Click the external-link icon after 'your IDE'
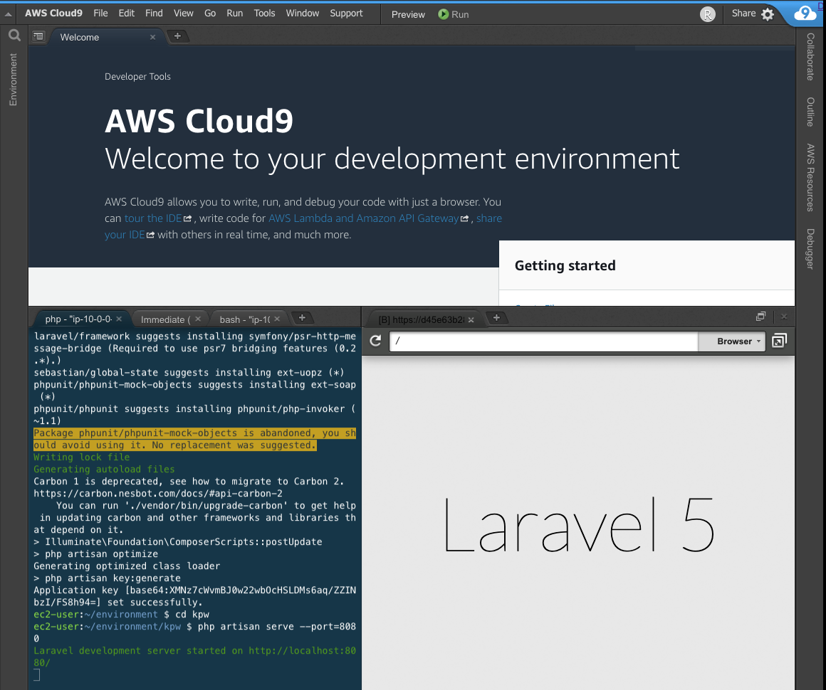The image size is (826, 690). pos(151,235)
